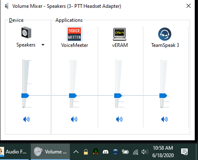Open Discord from the system tray
This screenshot has width=198, height=160.
(106, 152)
